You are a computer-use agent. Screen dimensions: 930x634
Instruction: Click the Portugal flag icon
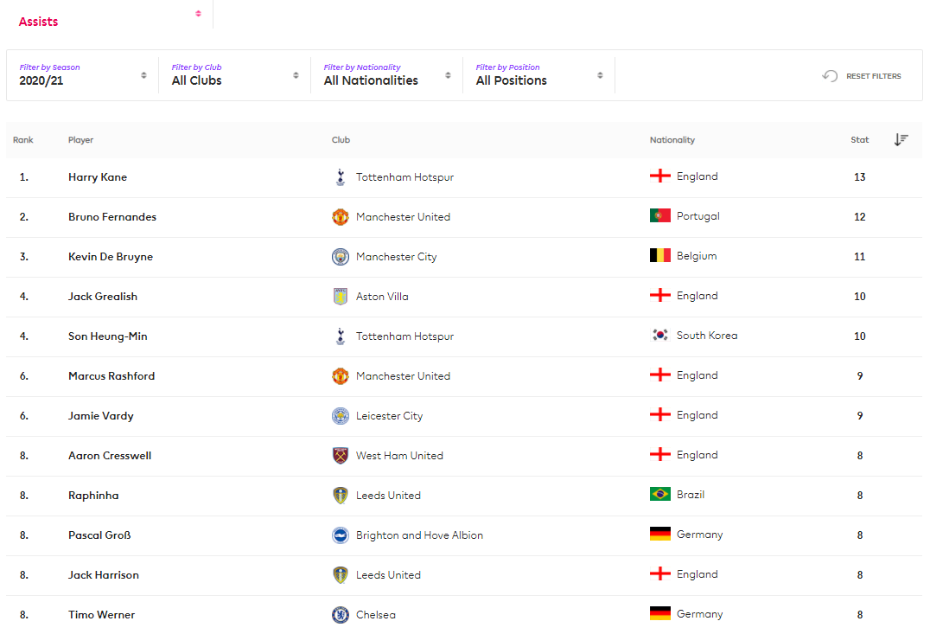pyautogui.click(x=660, y=216)
